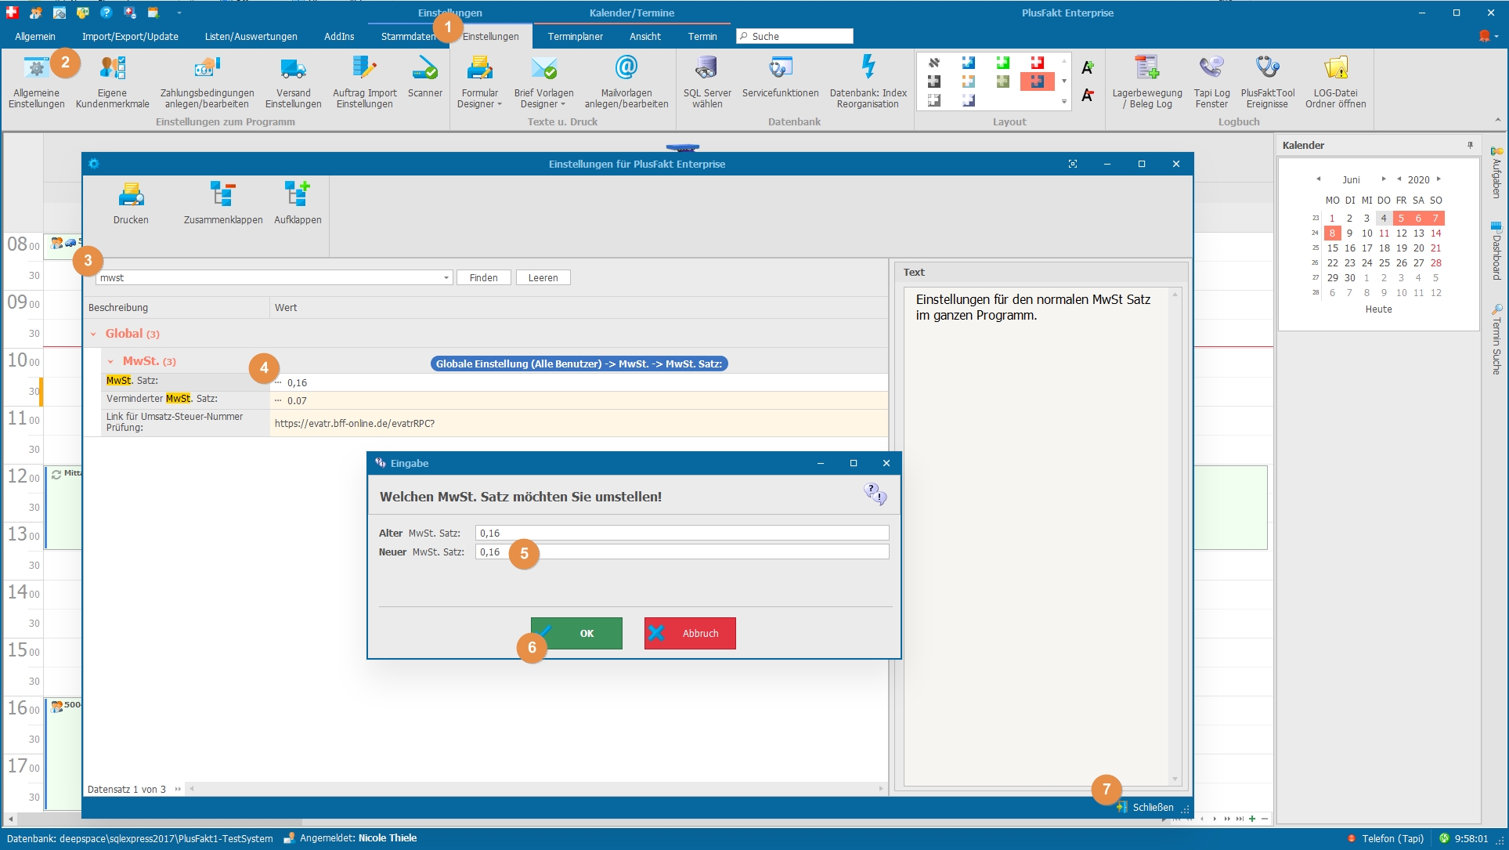Screen dimensions: 1509x850
Task: Open Brief Vorlagen Designer dropdown
Action: (x=543, y=82)
